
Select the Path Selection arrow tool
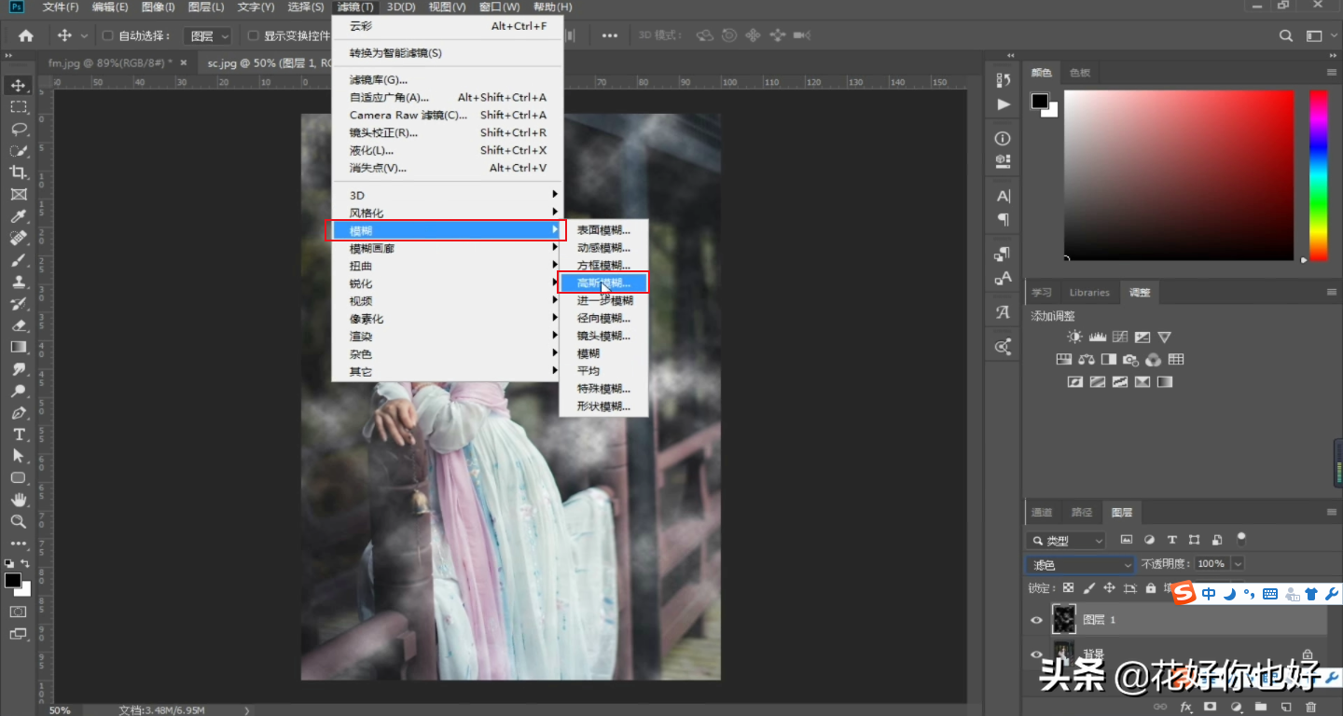(18, 456)
